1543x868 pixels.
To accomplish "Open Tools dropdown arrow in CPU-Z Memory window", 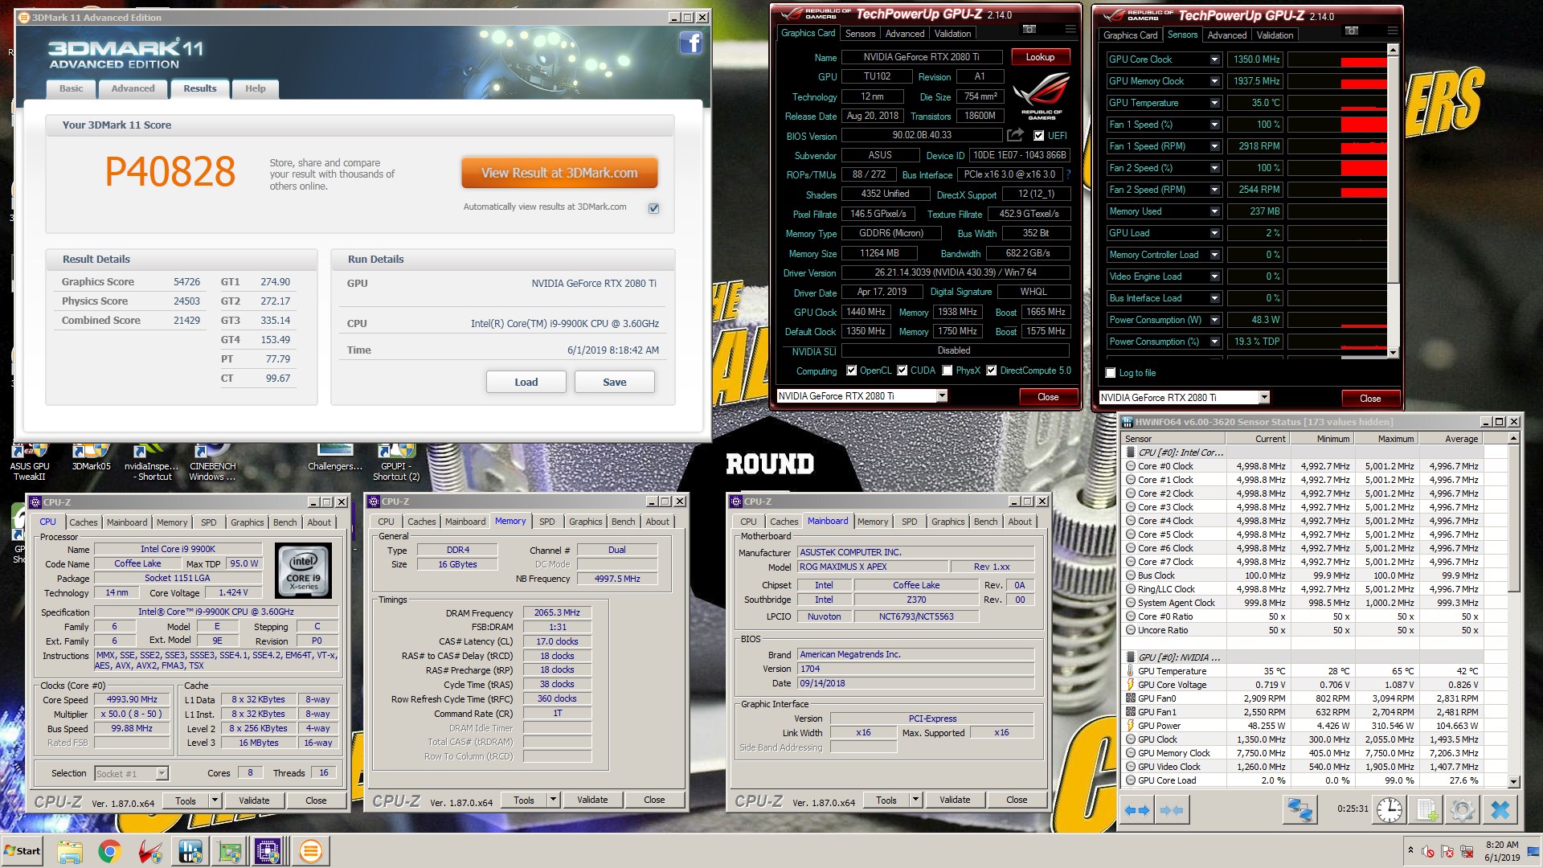I will pos(553,800).
